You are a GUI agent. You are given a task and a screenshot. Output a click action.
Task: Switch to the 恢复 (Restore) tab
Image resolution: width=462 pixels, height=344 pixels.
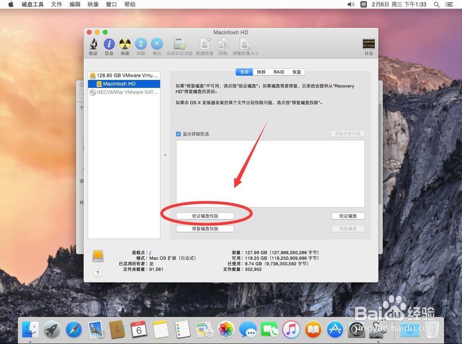click(297, 72)
